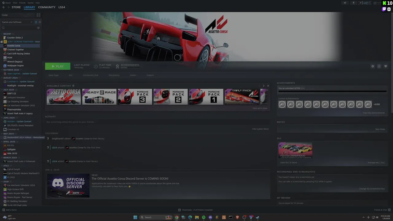This screenshot has height=221, width=393.
Task: Open File Explorer from the taskbar
Action: (197, 217)
